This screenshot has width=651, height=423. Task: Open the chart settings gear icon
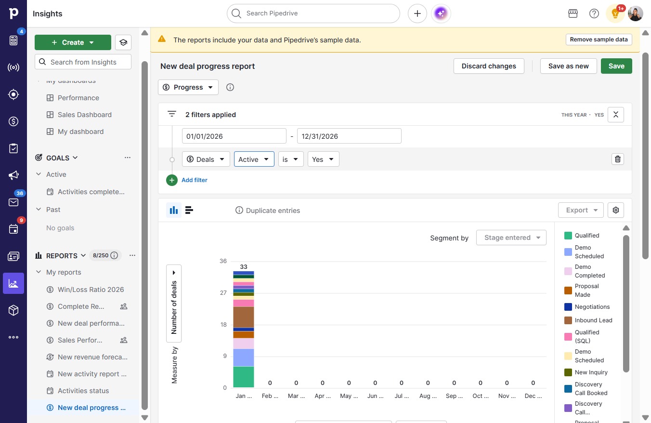click(616, 210)
